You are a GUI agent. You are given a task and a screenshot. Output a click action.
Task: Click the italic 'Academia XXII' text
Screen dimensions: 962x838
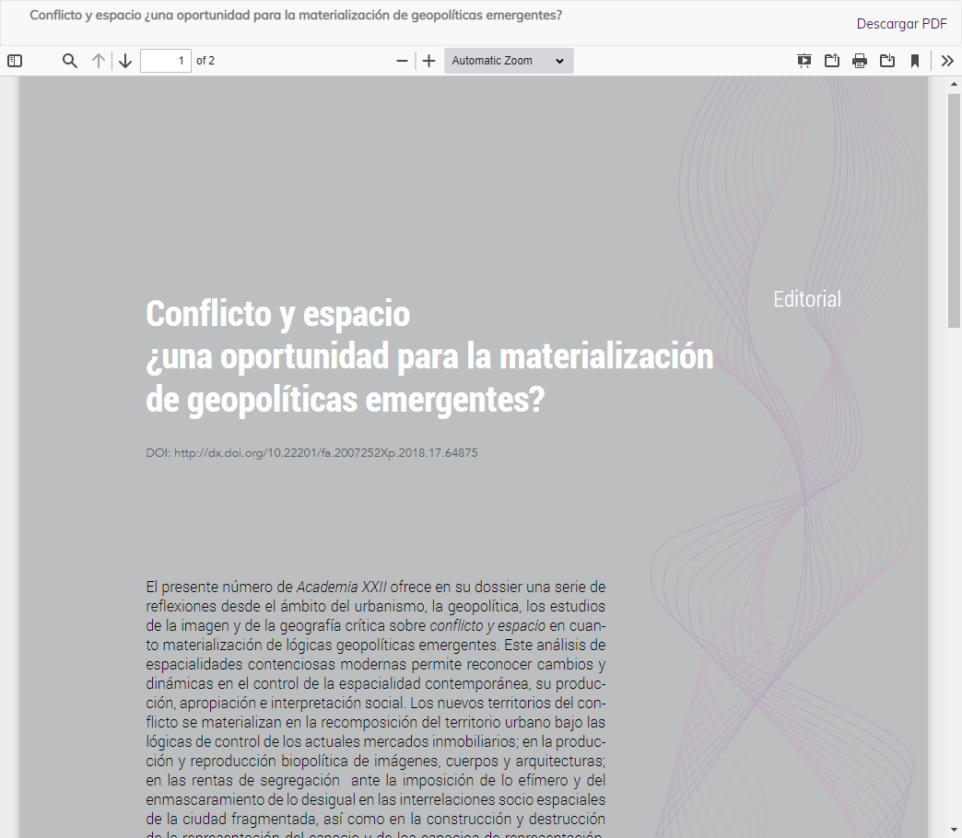point(342,587)
